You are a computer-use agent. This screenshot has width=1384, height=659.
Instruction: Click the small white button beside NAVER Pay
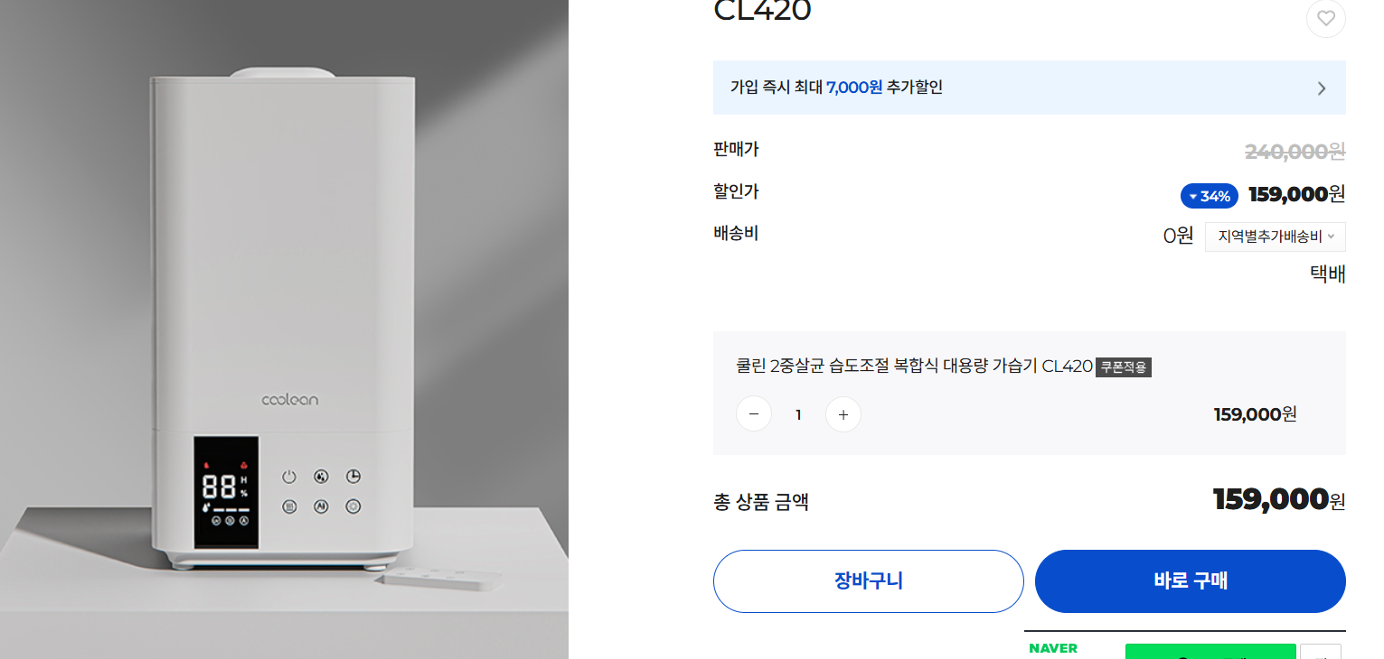pos(1322,652)
